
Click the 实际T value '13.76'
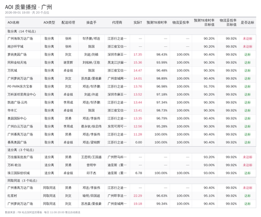click(x=138, y=87)
